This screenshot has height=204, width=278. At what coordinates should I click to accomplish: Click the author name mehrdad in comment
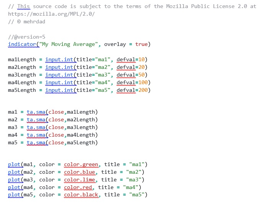click(34, 21)
